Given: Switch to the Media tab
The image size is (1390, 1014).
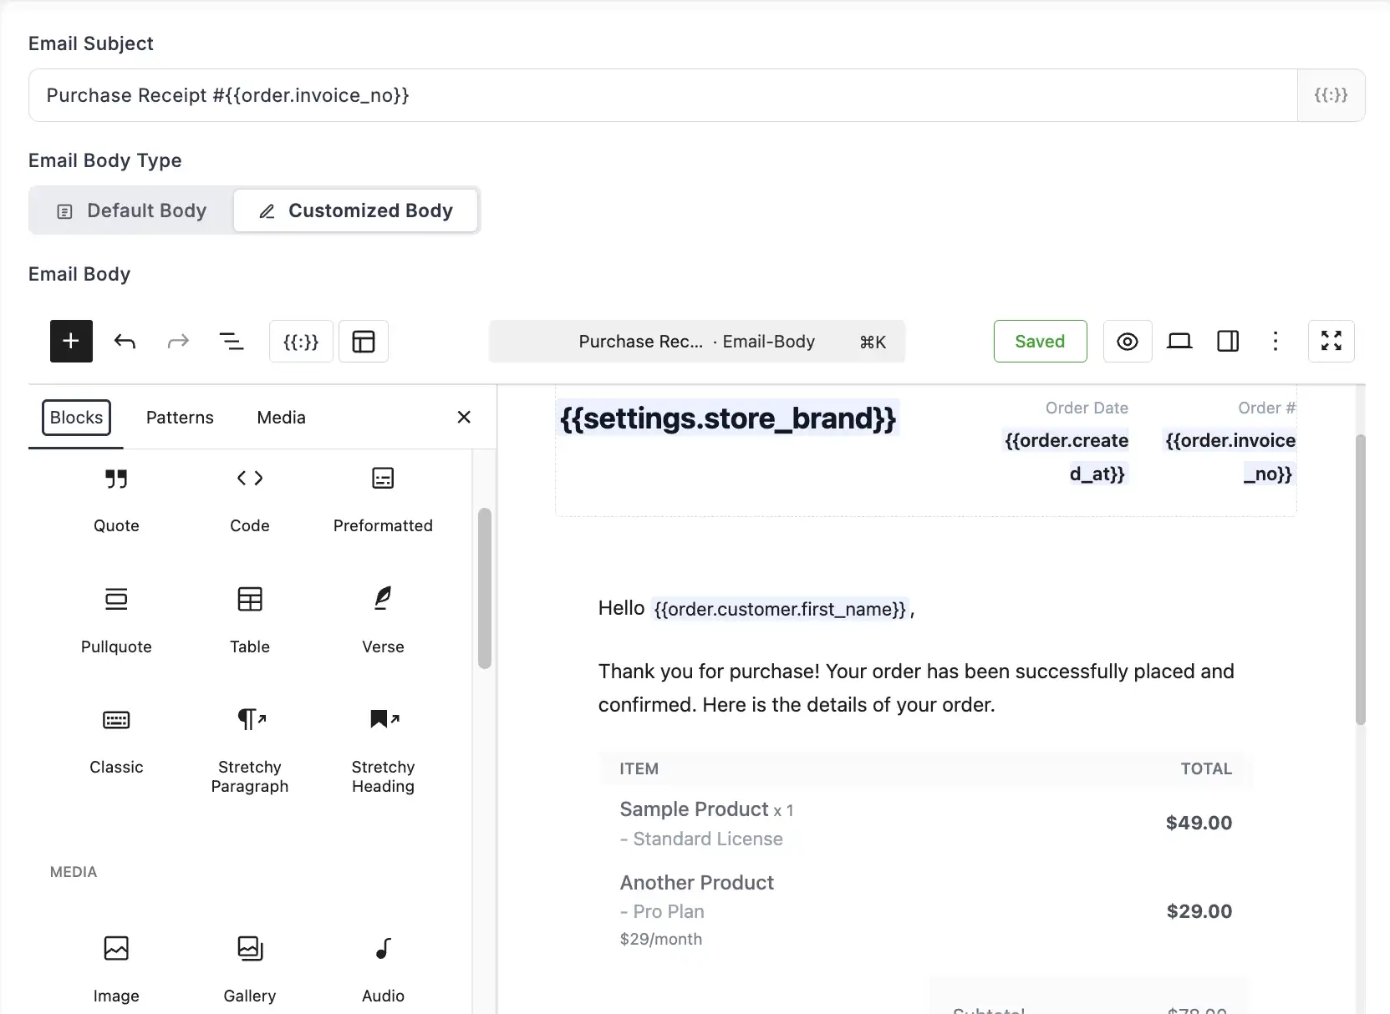Looking at the screenshot, I should point(281,418).
